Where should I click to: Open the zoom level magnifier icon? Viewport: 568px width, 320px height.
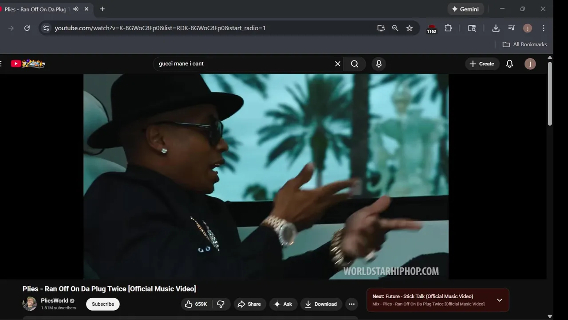click(x=395, y=28)
